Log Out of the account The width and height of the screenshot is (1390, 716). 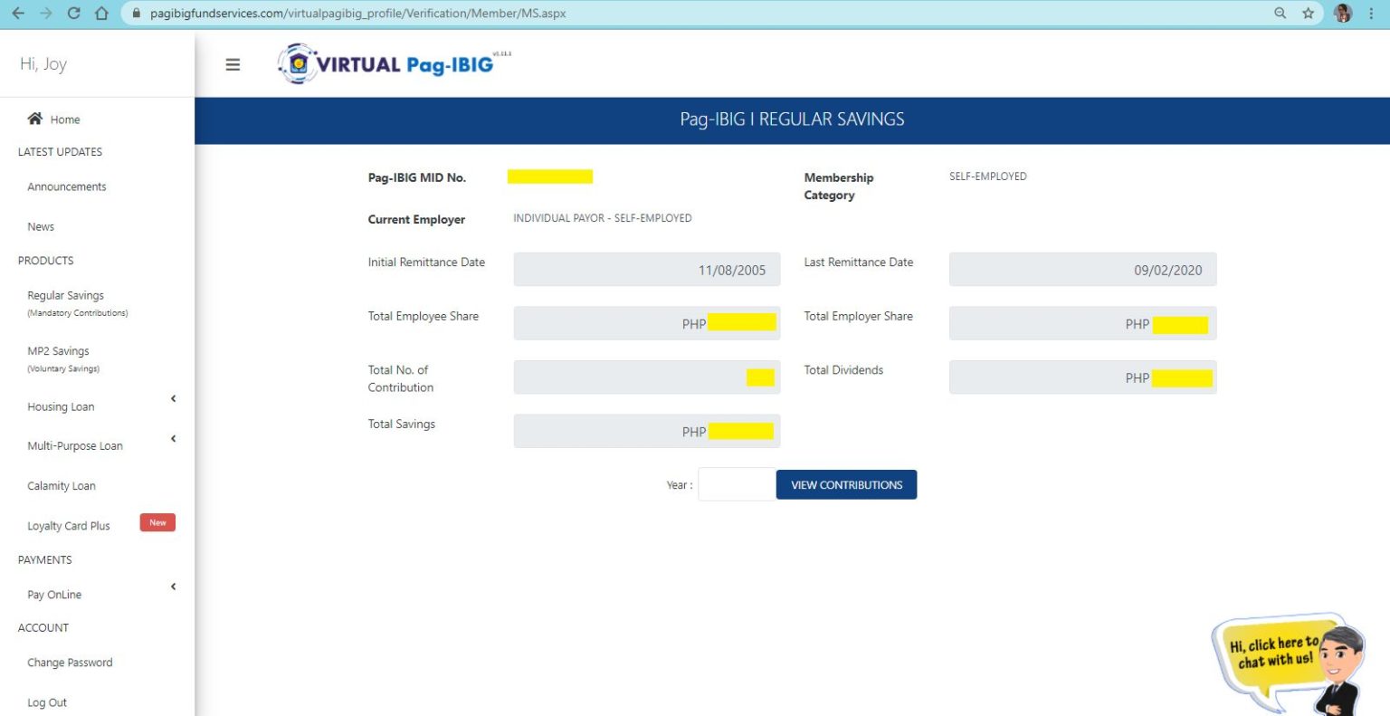(47, 702)
